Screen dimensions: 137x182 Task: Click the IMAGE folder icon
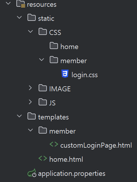43,88
